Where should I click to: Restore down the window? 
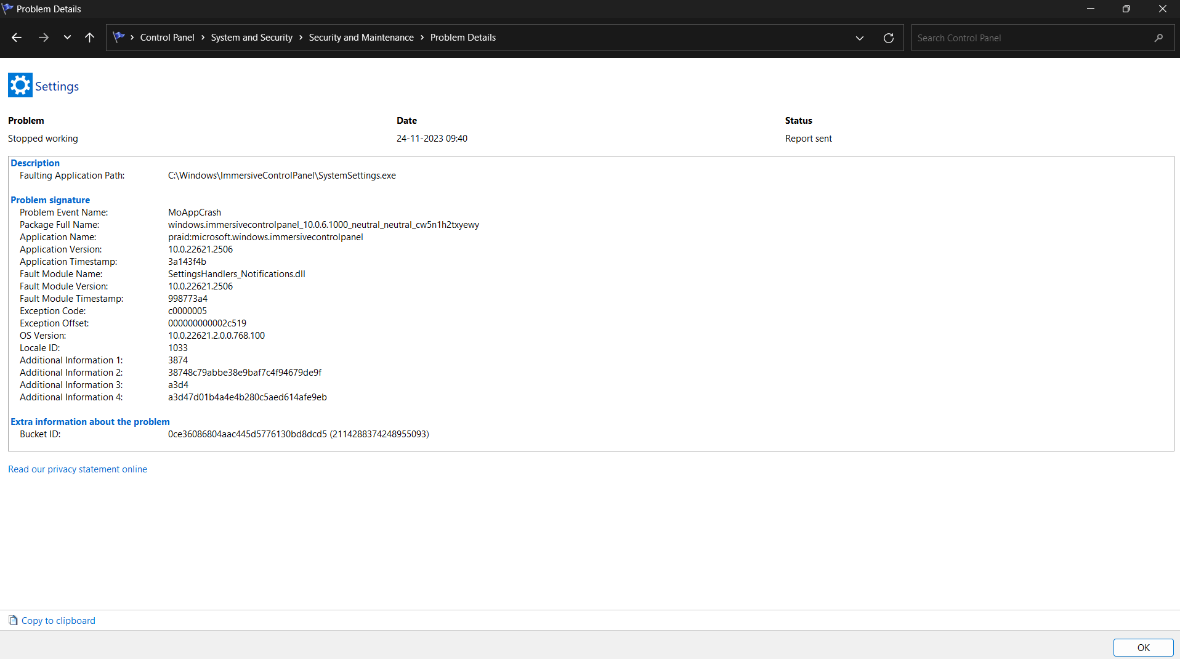pos(1126,9)
